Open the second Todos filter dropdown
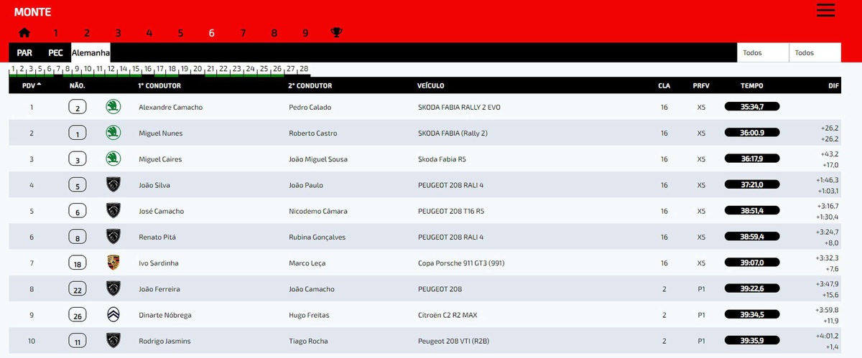The image size is (862, 358). click(814, 52)
